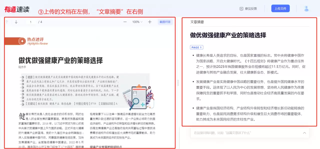Click the PAGE 1 tag

(197, 47)
